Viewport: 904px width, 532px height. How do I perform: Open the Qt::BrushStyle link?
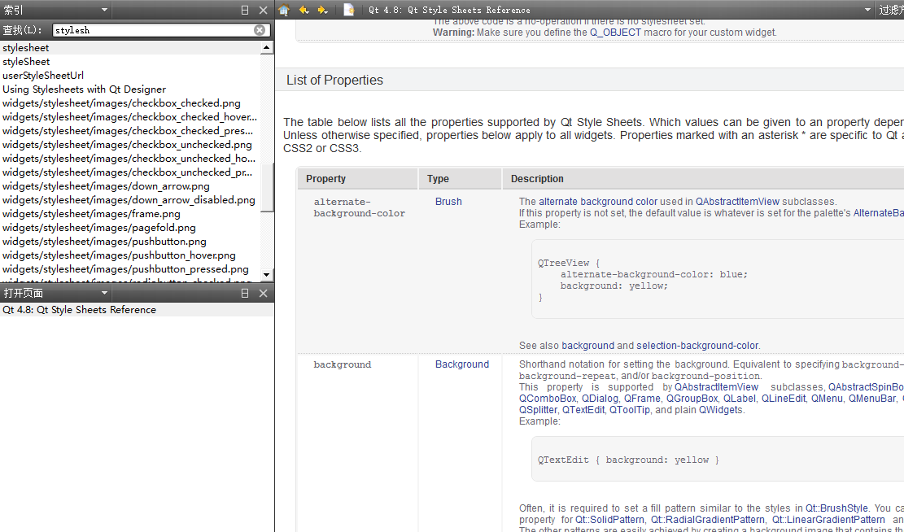pos(836,508)
